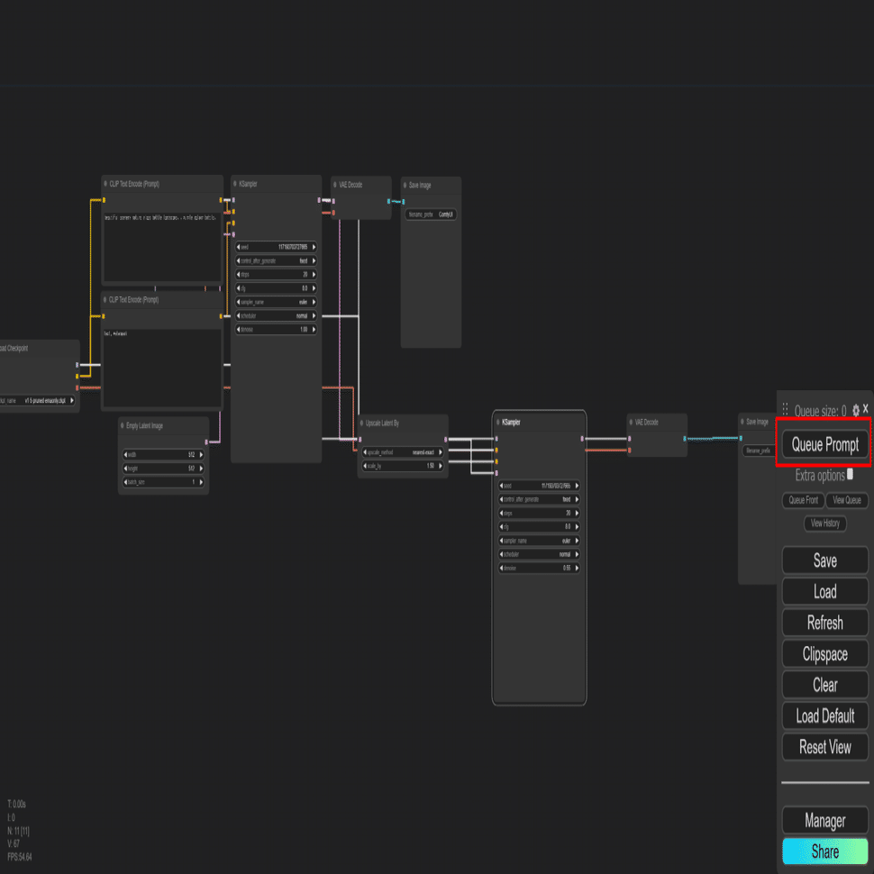Viewport: 874px width, 874px height.
Task: Increase steps in the highlighted KSampler
Action: coord(577,514)
